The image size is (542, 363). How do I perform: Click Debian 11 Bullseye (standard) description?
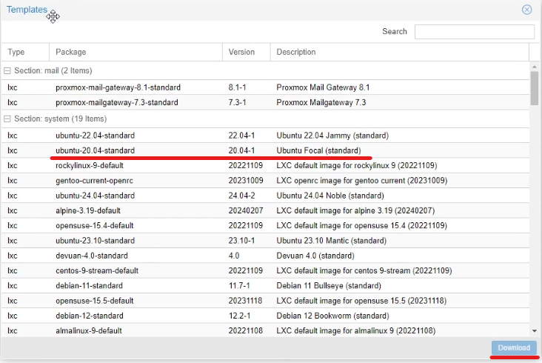[329, 286]
